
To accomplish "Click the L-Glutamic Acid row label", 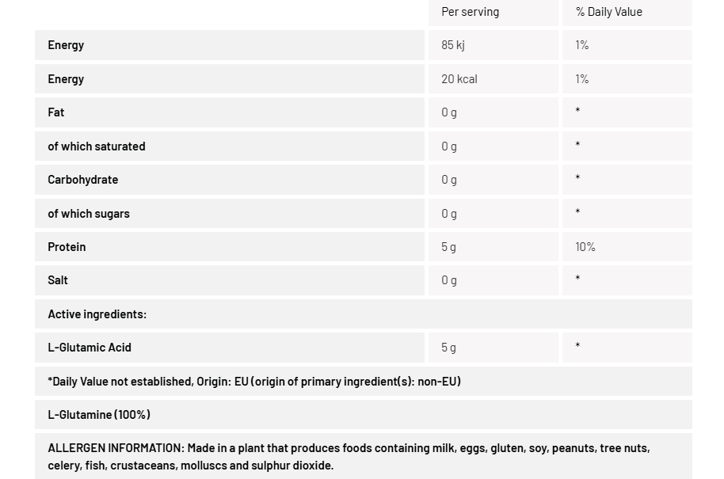I will 90,348.
